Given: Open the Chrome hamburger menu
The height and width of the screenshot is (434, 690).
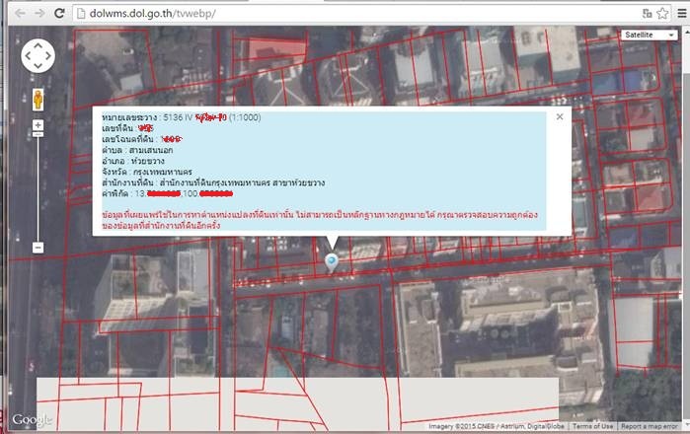Looking at the screenshot, I should [x=682, y=14].
